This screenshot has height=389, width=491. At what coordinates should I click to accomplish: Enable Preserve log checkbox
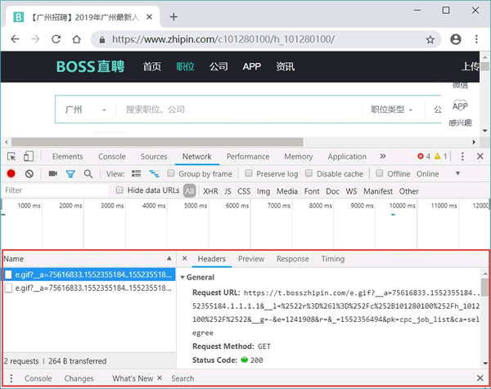pyautogui.click(x=249, y=173)
